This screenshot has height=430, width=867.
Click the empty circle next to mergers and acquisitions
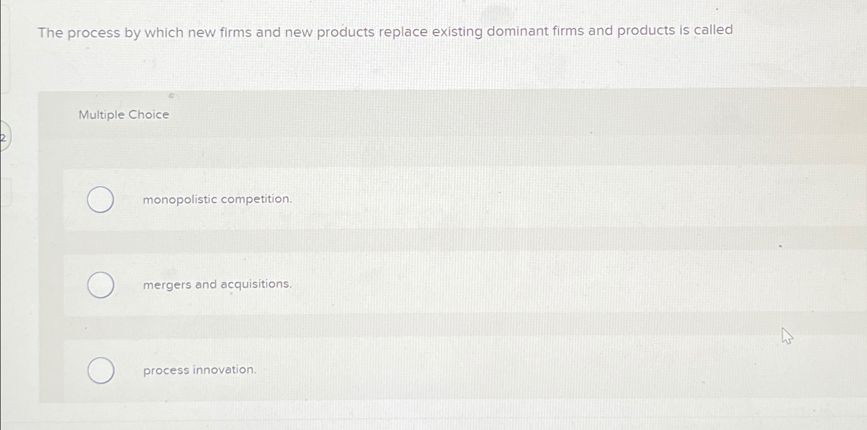99,284
